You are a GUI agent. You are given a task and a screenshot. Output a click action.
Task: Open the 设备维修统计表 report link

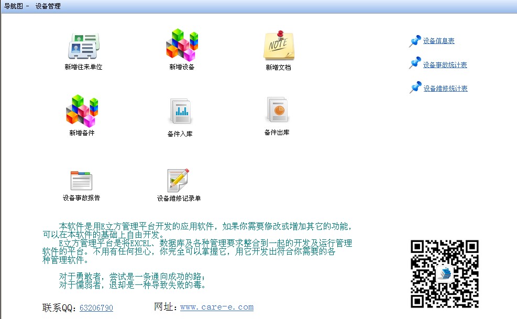pos(445,89)
